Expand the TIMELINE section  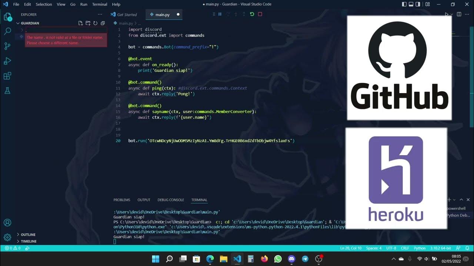point(29,241)
